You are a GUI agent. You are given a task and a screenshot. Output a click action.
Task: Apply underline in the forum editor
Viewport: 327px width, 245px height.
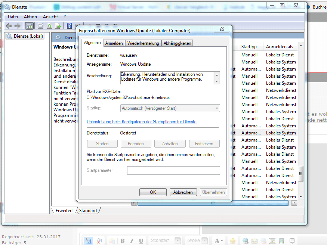point(141,241)
